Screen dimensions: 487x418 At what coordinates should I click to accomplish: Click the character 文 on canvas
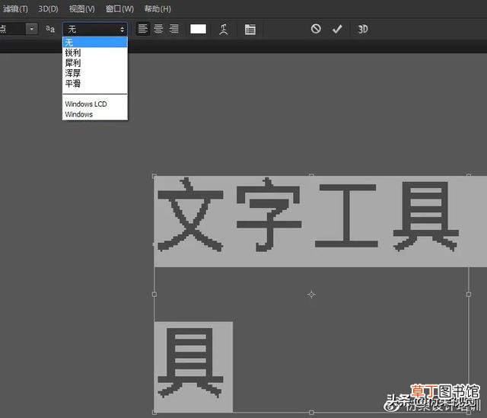(190, 215)
